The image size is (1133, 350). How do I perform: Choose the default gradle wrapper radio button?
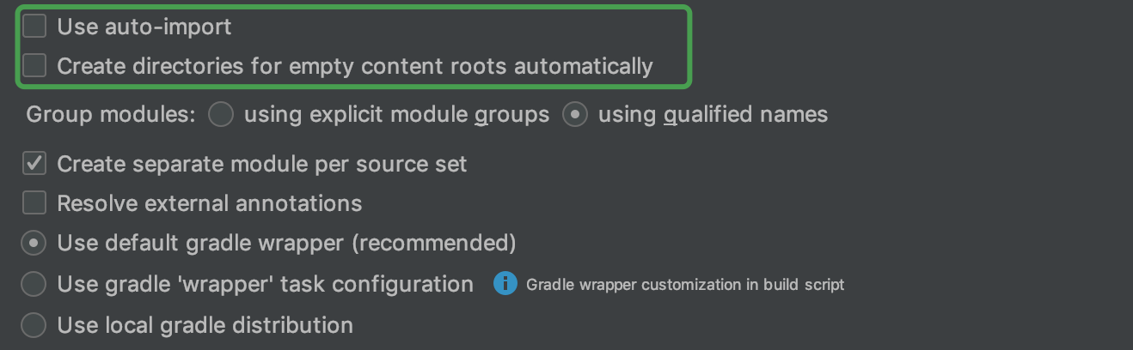(34, 244)
